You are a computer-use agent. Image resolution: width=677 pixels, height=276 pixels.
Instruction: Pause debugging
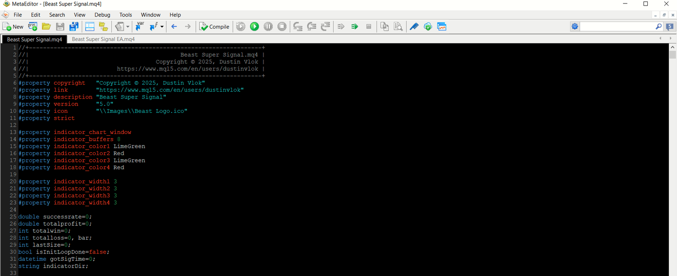(x=268, y=27)
